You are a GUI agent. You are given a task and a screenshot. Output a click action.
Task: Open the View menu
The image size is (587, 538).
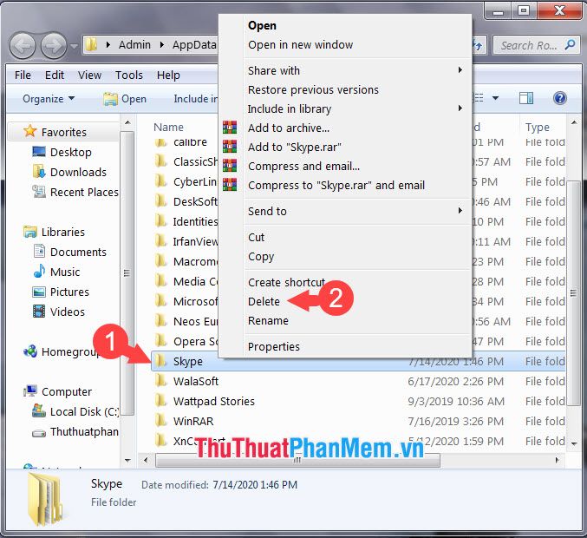point(90,75)
